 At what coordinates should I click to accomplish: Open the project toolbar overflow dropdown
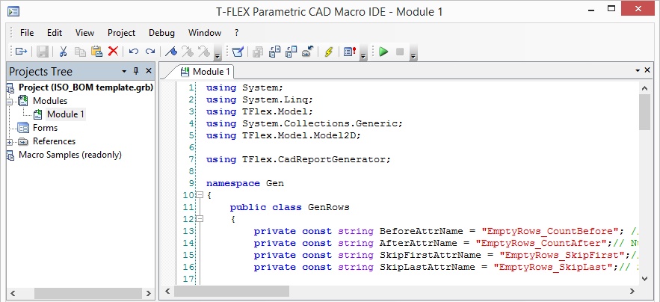pyautogui.click(x=363, y=54)
